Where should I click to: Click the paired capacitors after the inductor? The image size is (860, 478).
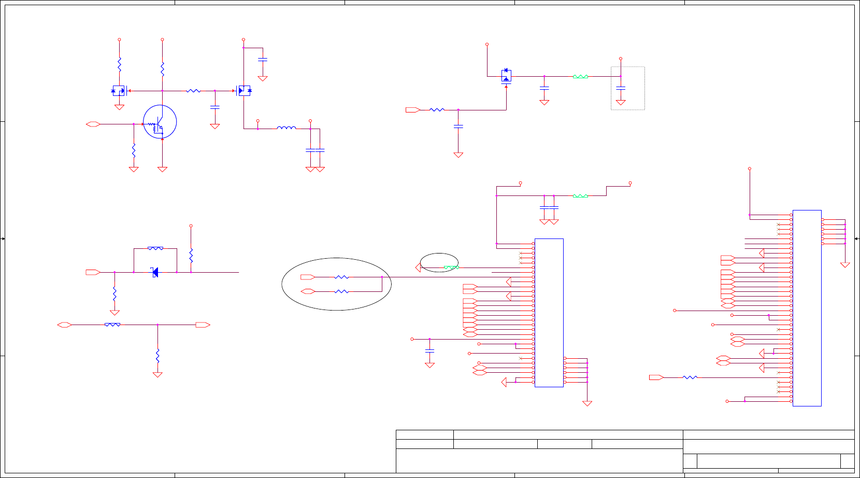[x=315, y=150]
